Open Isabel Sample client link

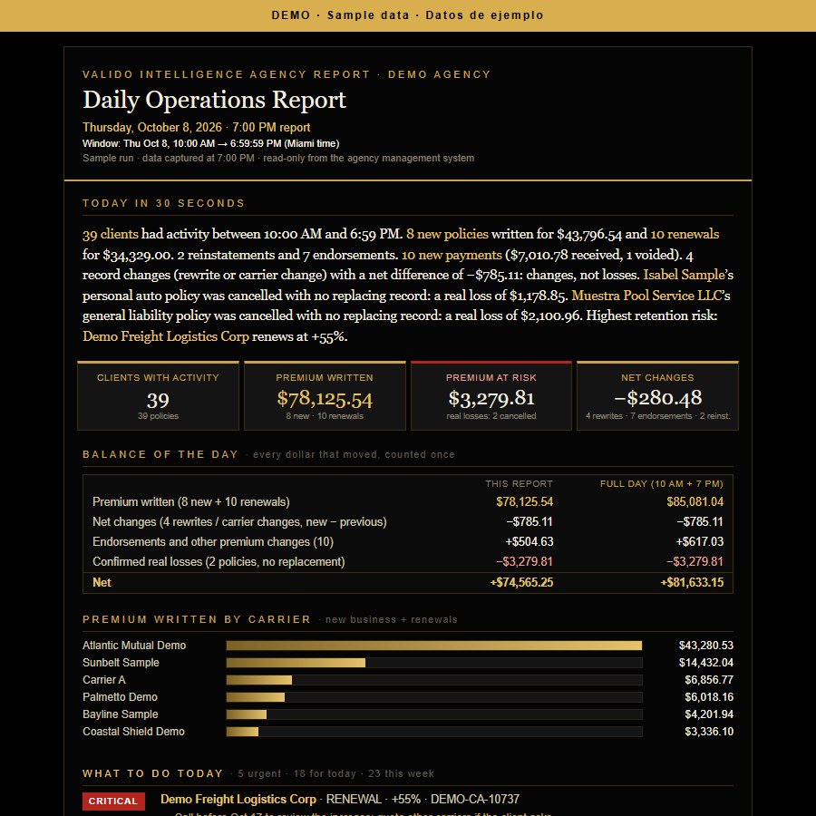684,275
